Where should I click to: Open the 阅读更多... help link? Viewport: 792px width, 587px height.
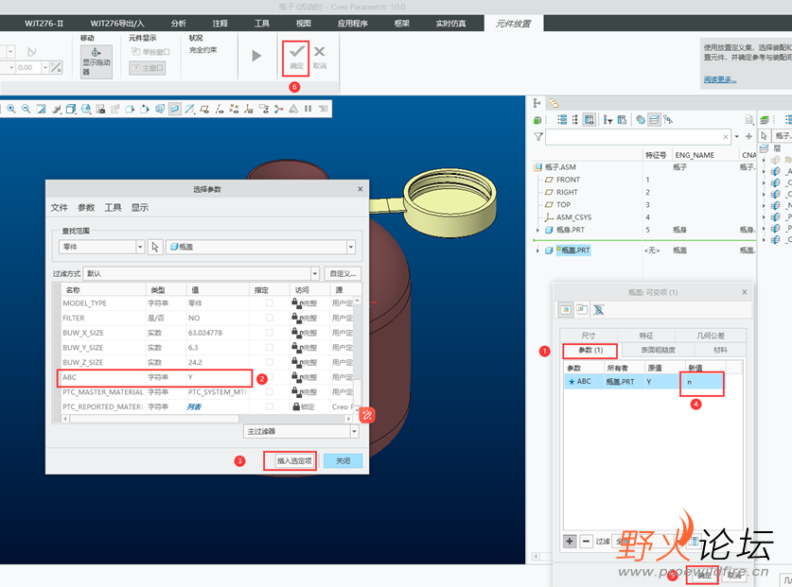(720, 79)
